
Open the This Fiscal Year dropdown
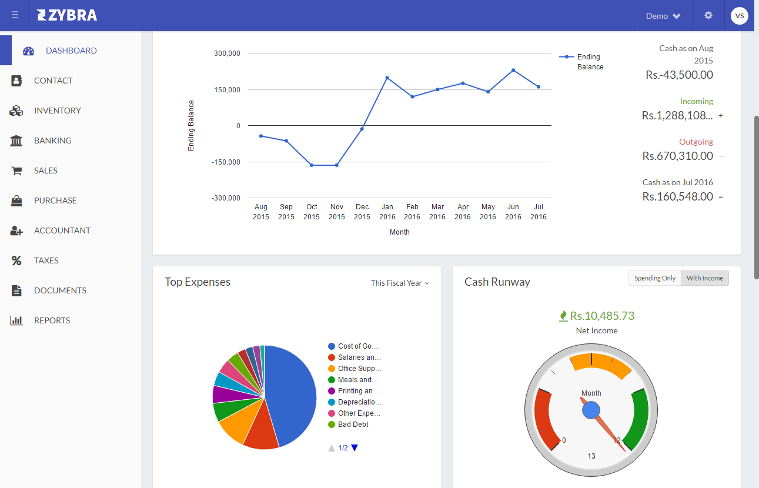(x=400, y=283)
